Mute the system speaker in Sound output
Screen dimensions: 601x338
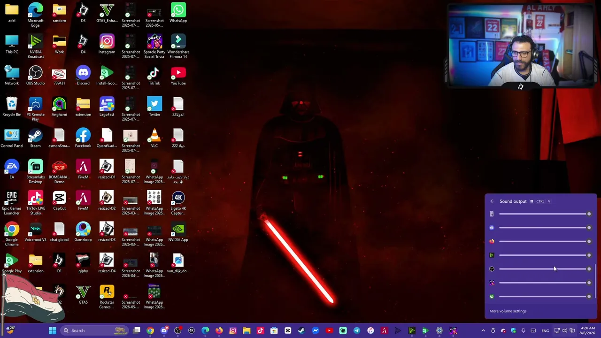[x=492, y=214]
